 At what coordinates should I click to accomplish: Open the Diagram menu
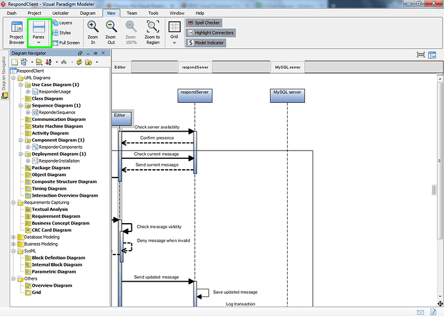(88, 13)
